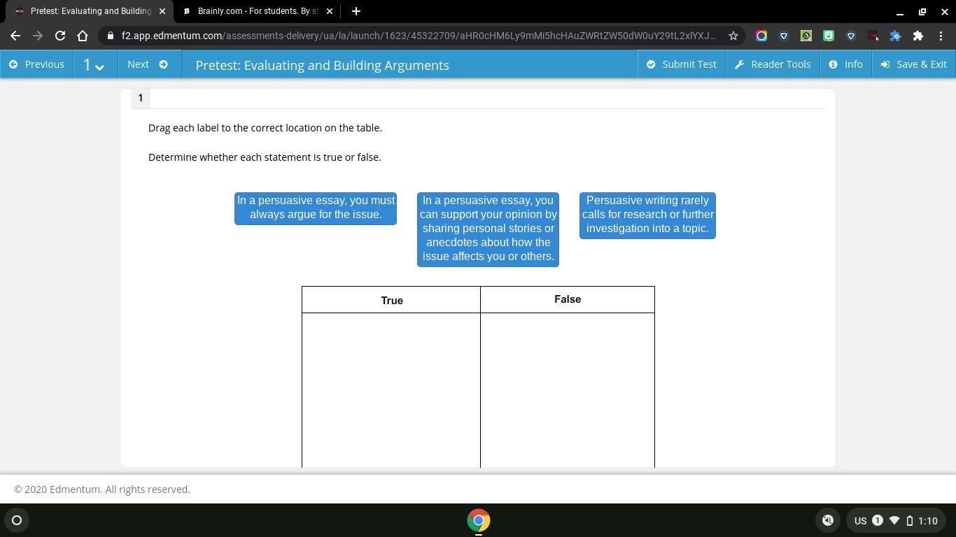Open the Chrome extensions puzzle icon
This screenshot has height=537, width=956.
coord(918,36)
